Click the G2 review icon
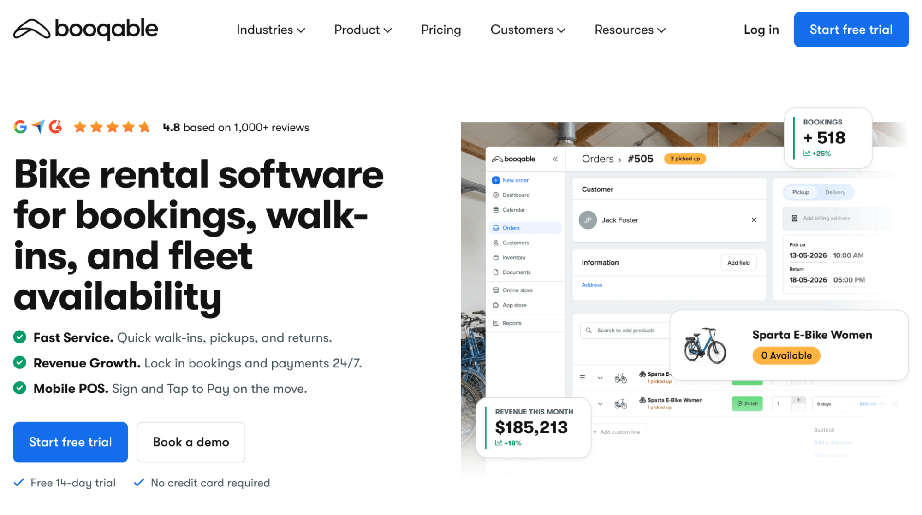922x515 pixels. click(55, 126)
